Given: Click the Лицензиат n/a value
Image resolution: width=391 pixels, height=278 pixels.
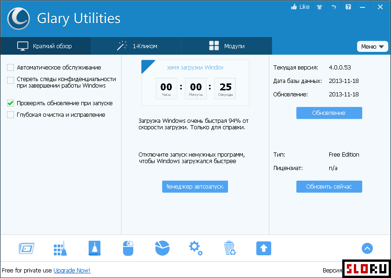Looking at the screenshot, I should [x=333, y=168].
